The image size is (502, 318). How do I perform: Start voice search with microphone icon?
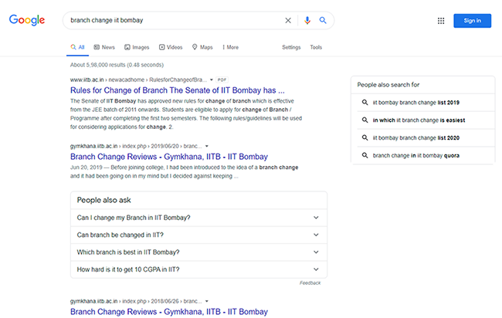click(307, 21)
